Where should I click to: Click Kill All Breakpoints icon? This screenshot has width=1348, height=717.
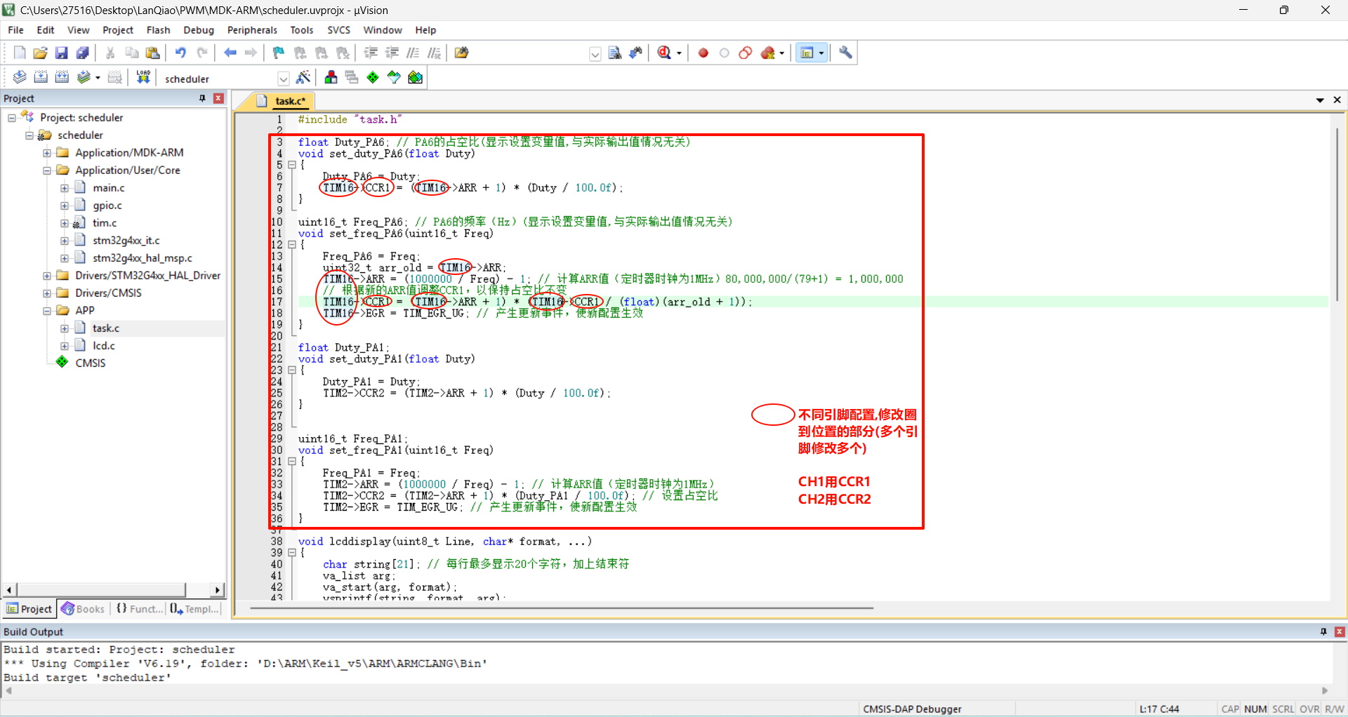(x=768, y=53)
